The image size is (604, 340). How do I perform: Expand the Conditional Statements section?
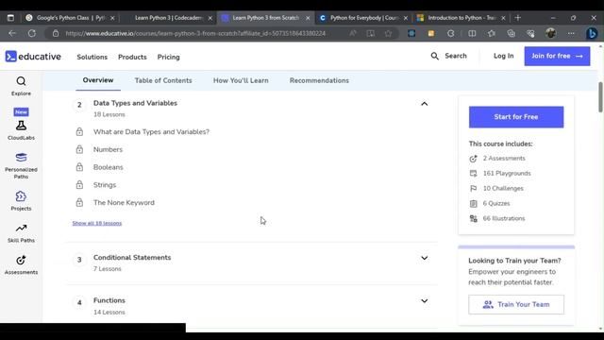pyautogui.click(x=424, y=258)
